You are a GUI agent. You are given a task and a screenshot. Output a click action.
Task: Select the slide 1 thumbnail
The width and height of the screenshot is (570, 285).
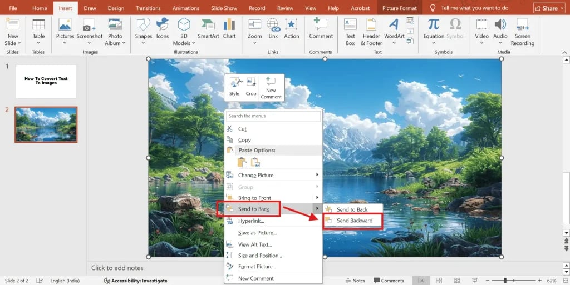tap(46, 81)
